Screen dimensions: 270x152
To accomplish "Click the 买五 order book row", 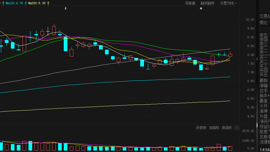I will point(264,74).
